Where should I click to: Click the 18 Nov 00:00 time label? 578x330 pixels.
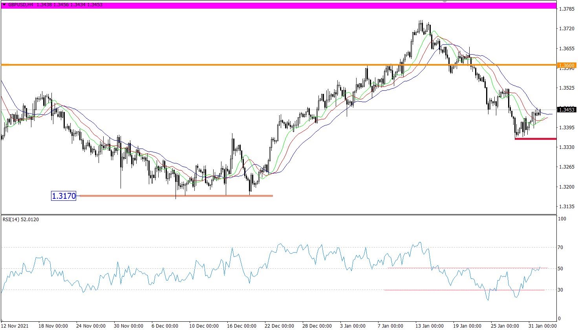click(x=53, y=326)
